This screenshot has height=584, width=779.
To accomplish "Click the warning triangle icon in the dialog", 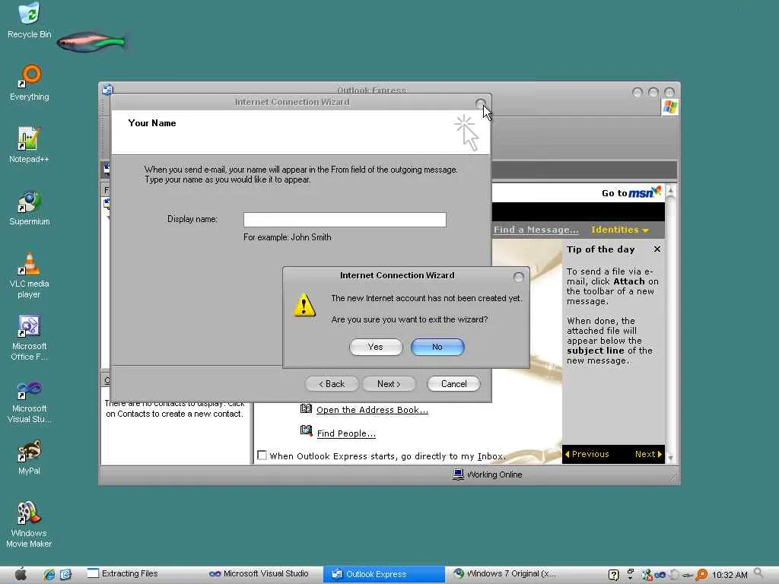I will click(304, 305).
